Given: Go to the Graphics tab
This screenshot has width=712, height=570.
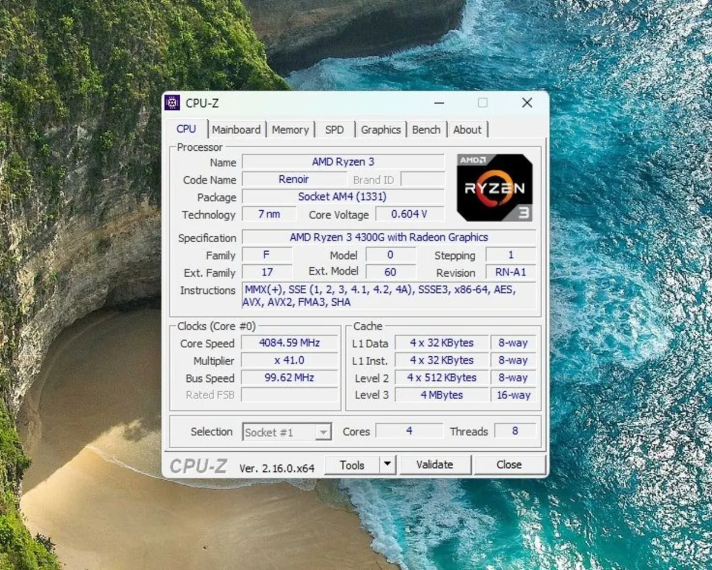Looking at the screenshot, I should pos(381,129).
